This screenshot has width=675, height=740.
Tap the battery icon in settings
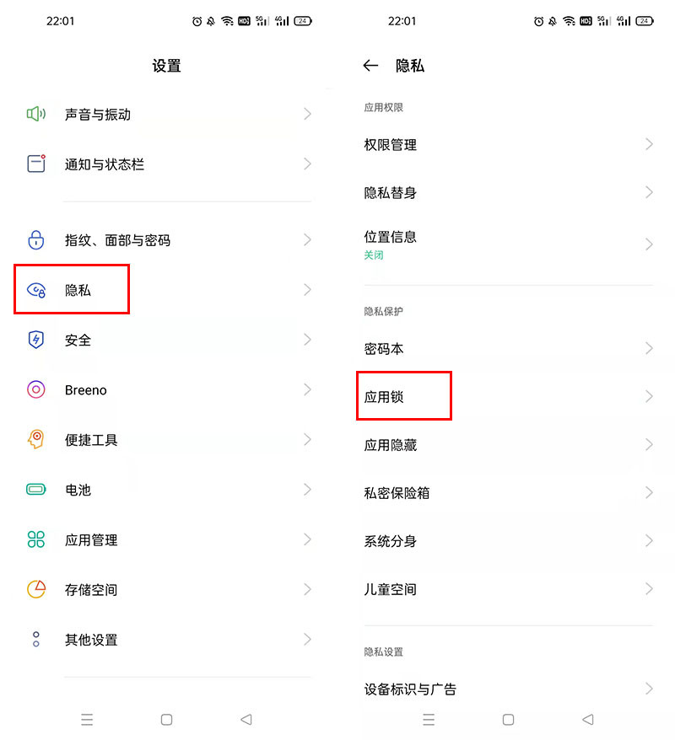pos(36,490)
